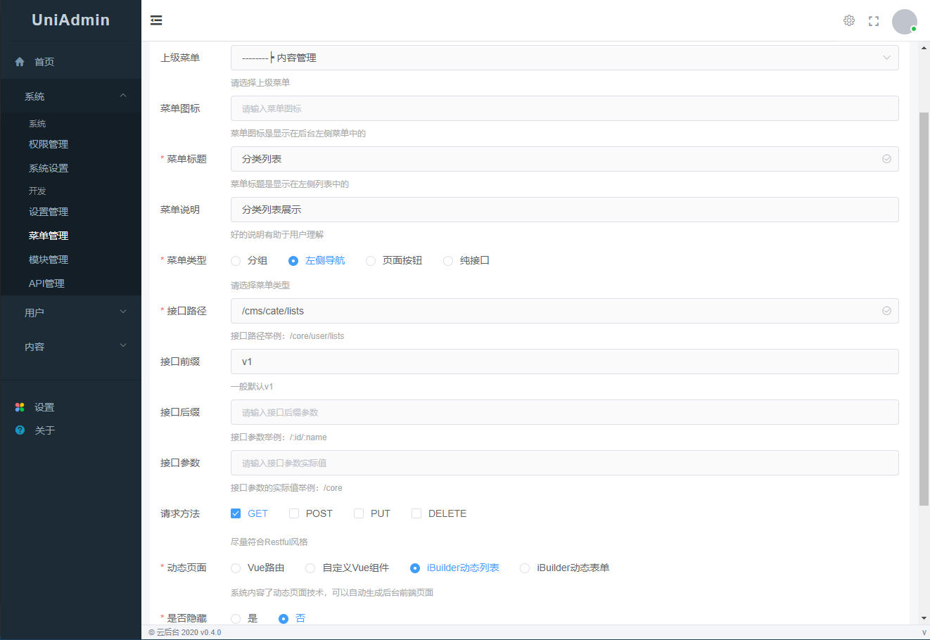Click the scrollbar up arrow

[924, 48]
